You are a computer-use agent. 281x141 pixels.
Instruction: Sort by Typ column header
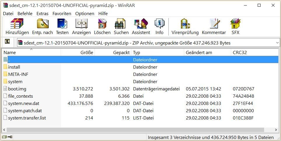pos(158,52)
